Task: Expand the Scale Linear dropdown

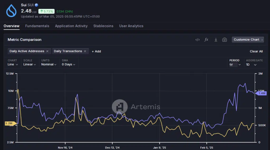Action: pos(30,65)
